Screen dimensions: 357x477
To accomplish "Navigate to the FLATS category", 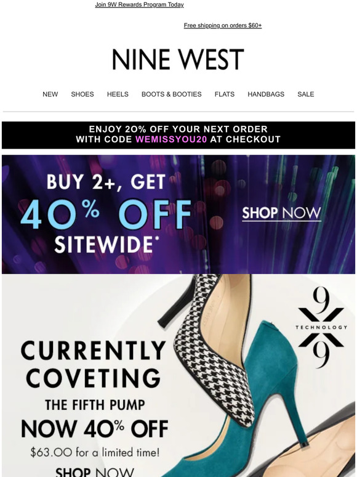I will point(225,94).
